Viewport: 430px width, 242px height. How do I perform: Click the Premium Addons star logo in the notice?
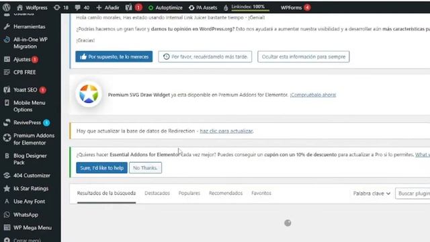pos(89,94)
